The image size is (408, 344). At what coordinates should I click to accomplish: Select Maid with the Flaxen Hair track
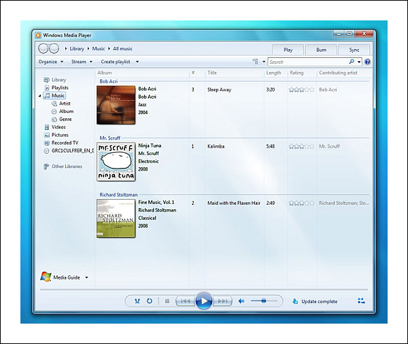[x=234, y=203]
